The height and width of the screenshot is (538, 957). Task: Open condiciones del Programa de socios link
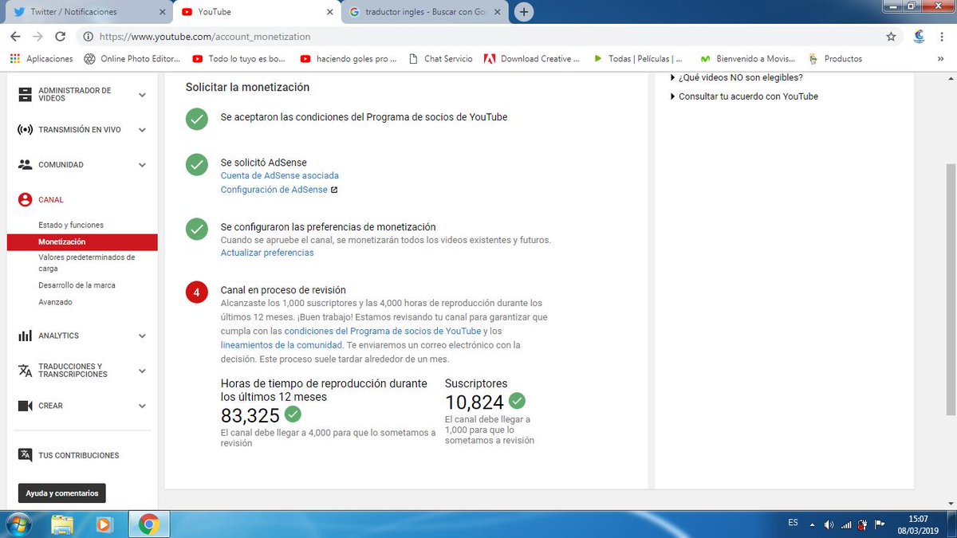(383, 331)
